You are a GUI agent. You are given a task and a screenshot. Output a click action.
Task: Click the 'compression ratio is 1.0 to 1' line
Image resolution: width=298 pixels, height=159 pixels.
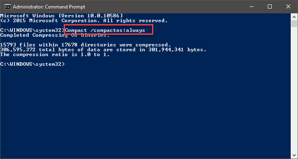point(55,54)
